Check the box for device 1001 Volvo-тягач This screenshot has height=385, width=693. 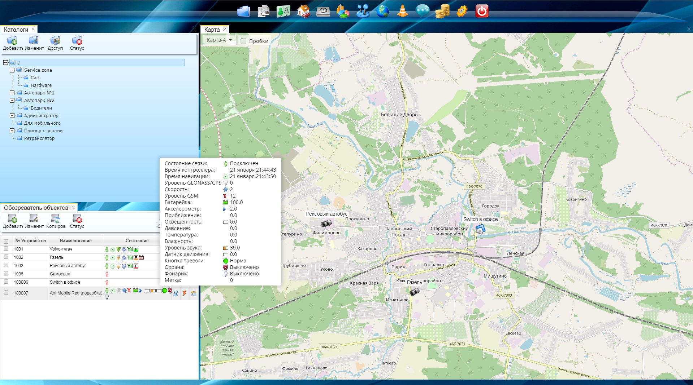6,249
